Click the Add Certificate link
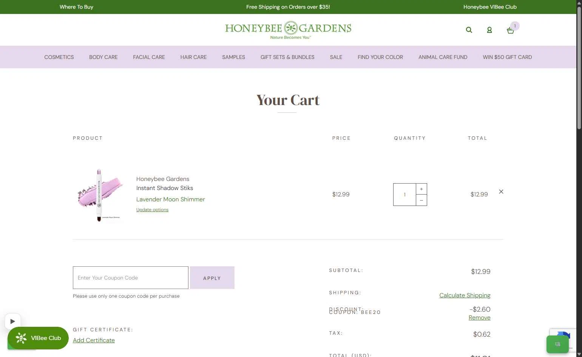Viewport: 582px width, 357px height. pyautogui.click(x=94, y=340)
